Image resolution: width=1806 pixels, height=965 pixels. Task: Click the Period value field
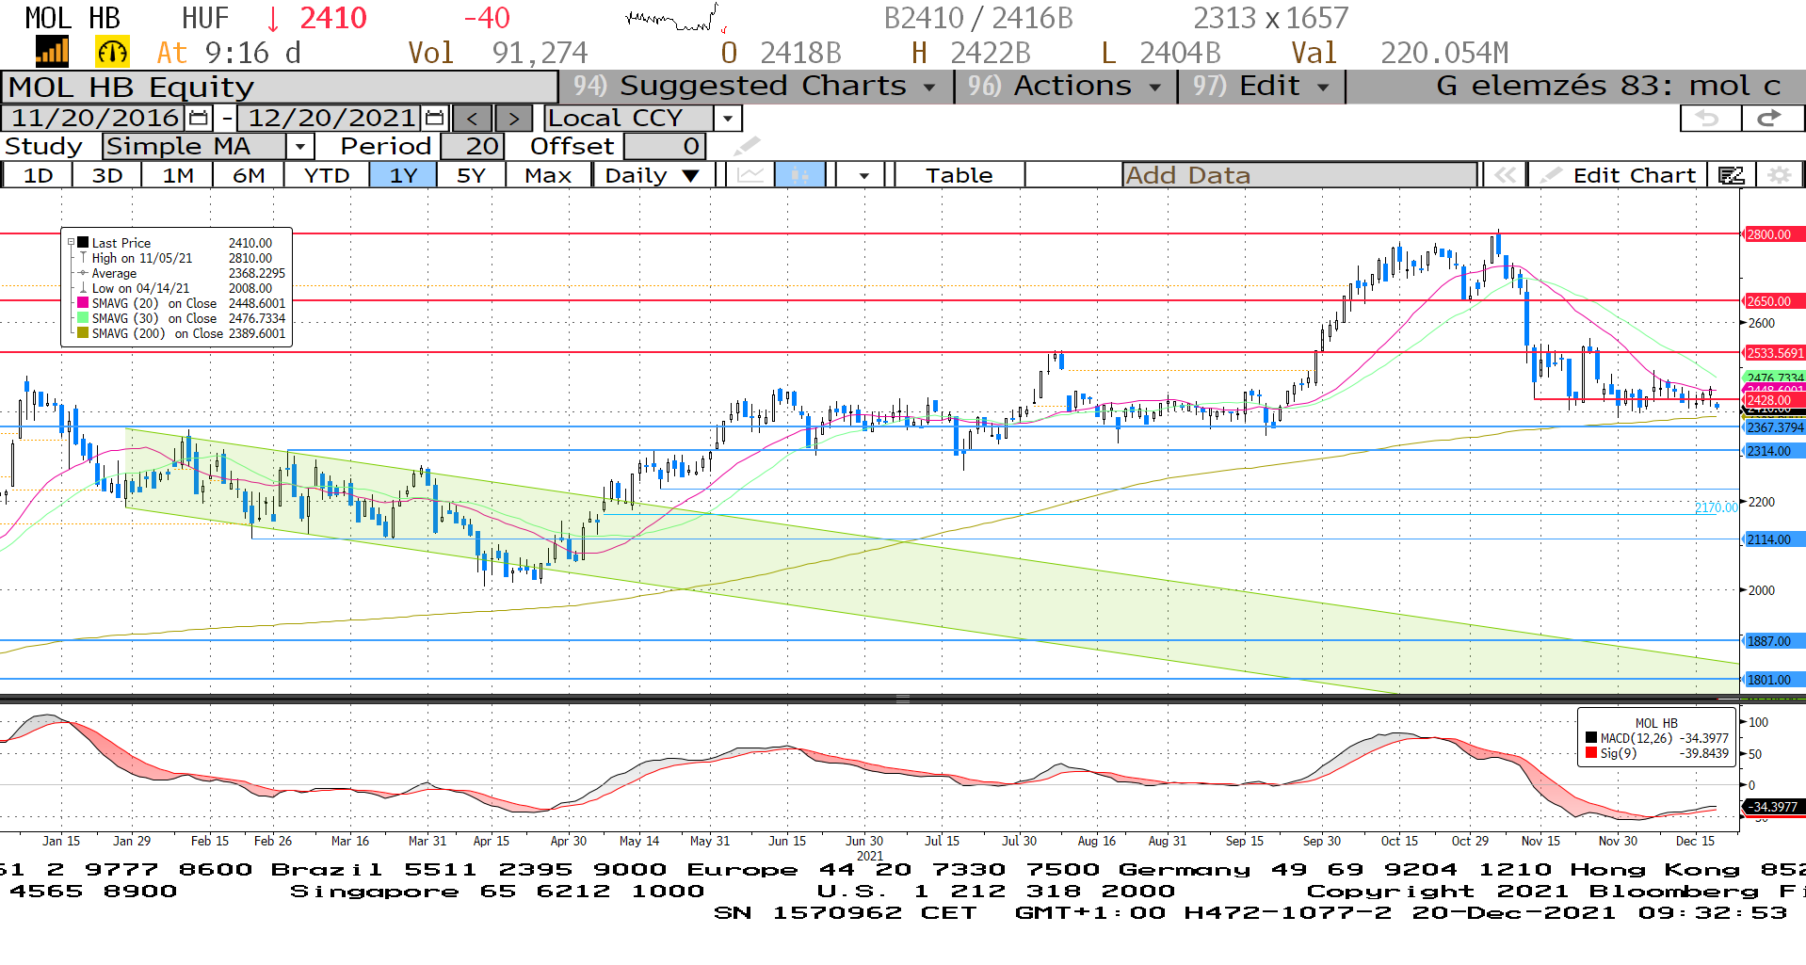(473, 146)
